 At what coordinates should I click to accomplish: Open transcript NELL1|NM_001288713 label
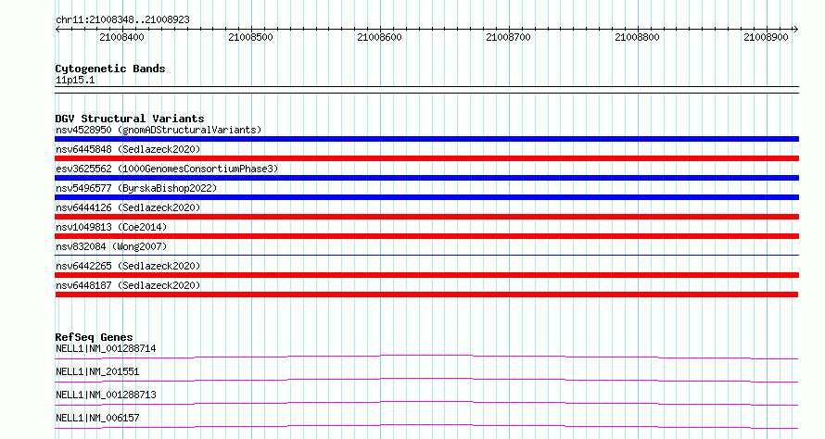pyautogui.click(x=106, y=395)
